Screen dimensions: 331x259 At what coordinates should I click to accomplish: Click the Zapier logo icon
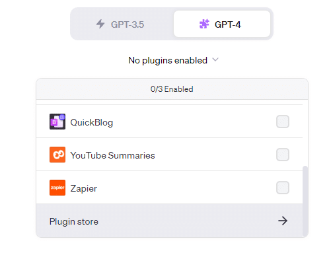point(57,188)
